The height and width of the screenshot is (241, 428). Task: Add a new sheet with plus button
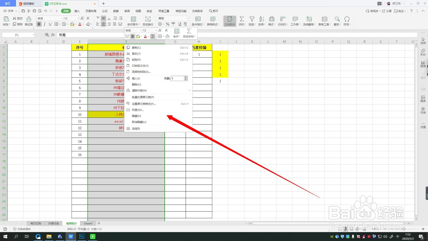pos(99,223)
